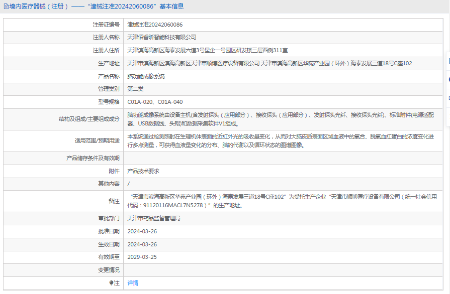
Task: Click the 产品名称 label
Action: (x=109, y=76)
